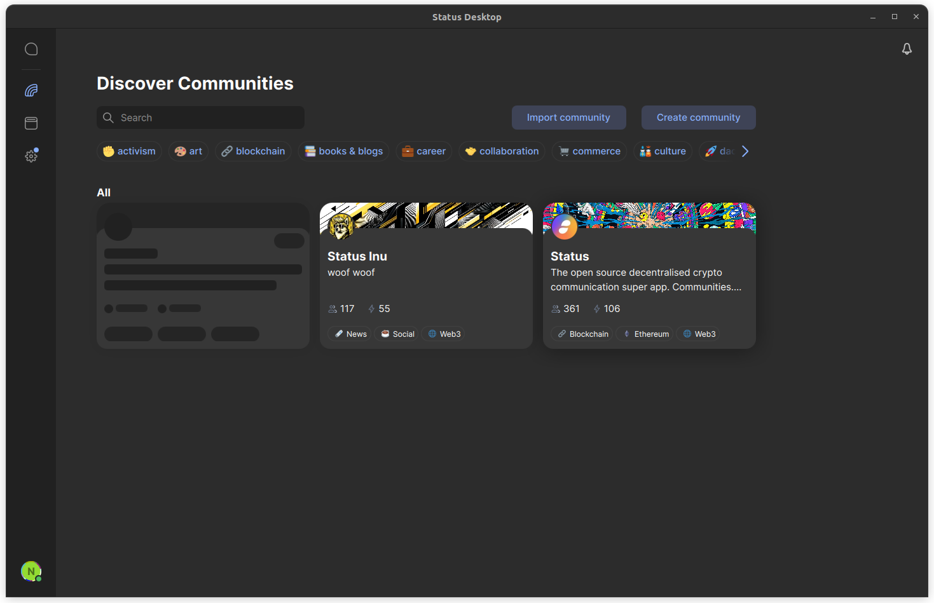Image resolution: width=934 pixels, height=603 pixels.
Task: Filter by the books & blogs tag
Action: pyautogui.click(x=343, y=151)
